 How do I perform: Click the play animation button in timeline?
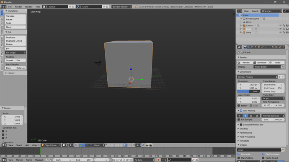coord(124,160)
